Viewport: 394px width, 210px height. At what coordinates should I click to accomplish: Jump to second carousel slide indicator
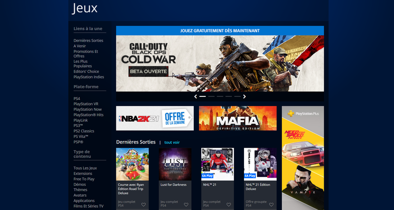pyautogui.click(x=211, y=96)
